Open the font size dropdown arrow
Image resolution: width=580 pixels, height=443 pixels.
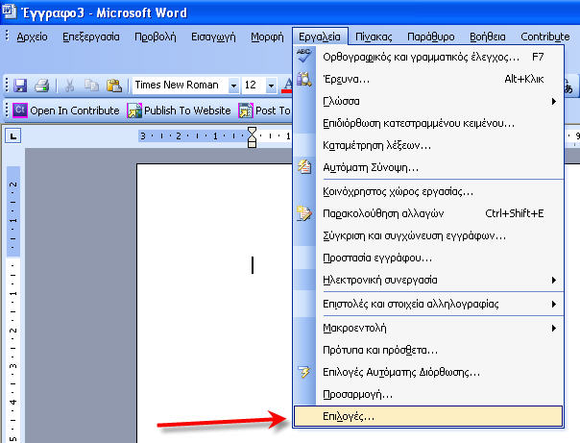coord(271,86)
